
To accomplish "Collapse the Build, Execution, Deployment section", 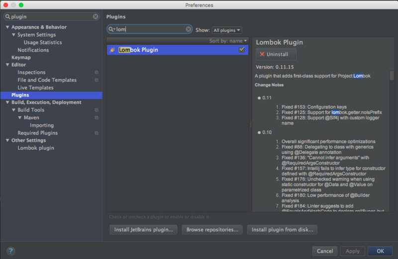I will [x=7, y=102].
